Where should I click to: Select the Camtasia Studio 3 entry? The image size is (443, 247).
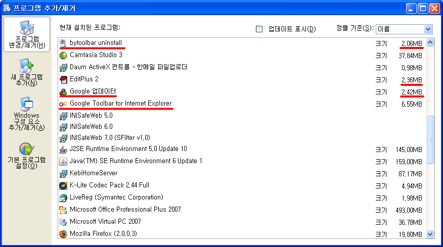tap(96, 55)
